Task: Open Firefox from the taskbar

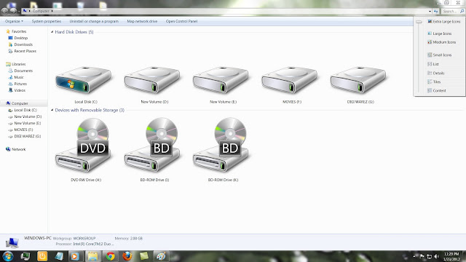Action: (127, 256)
